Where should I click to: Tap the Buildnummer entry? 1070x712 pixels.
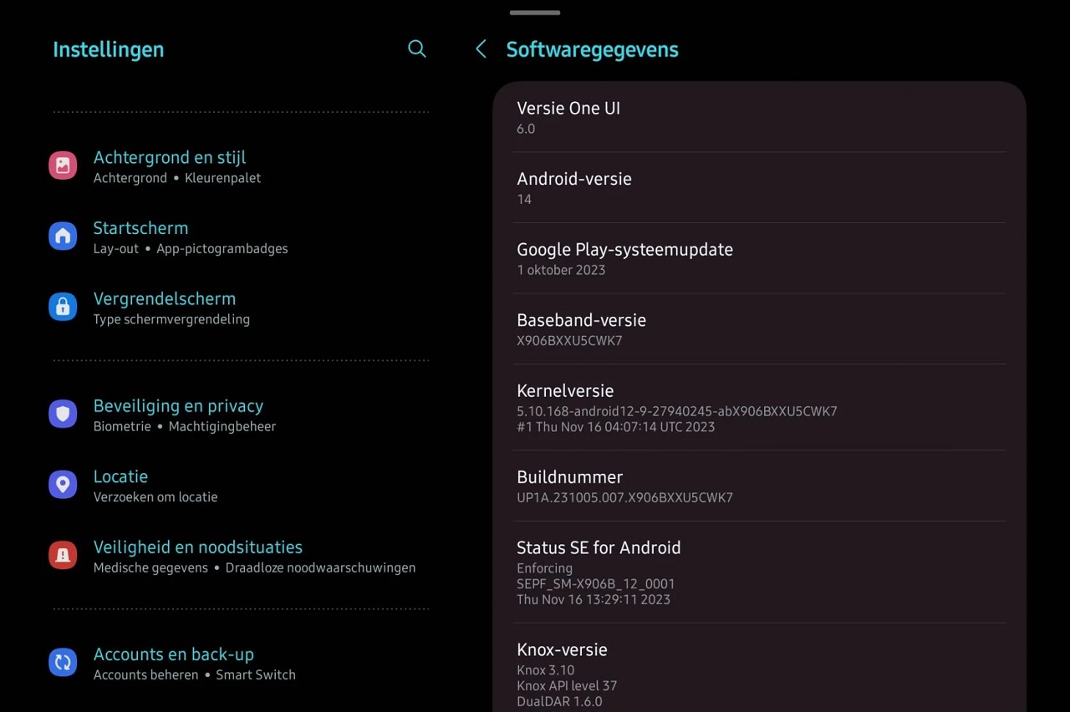[x=759, y=486]
